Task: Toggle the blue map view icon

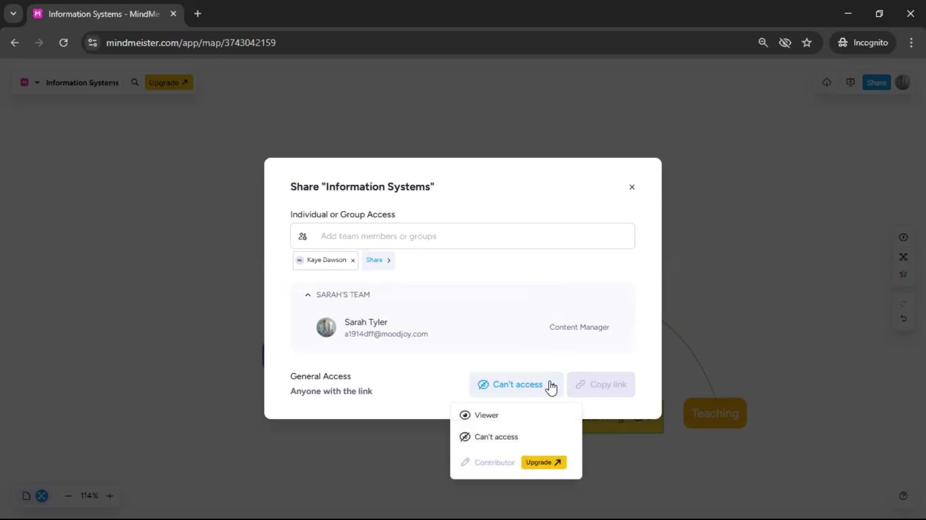Action: [x=42, y=496]
